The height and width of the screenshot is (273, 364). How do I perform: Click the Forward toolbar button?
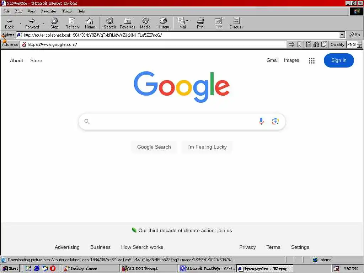click(x=32, y=23)
